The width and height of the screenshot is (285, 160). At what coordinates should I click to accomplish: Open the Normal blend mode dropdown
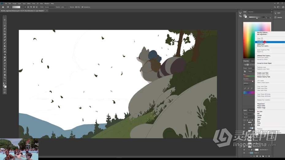click(249, 117)
